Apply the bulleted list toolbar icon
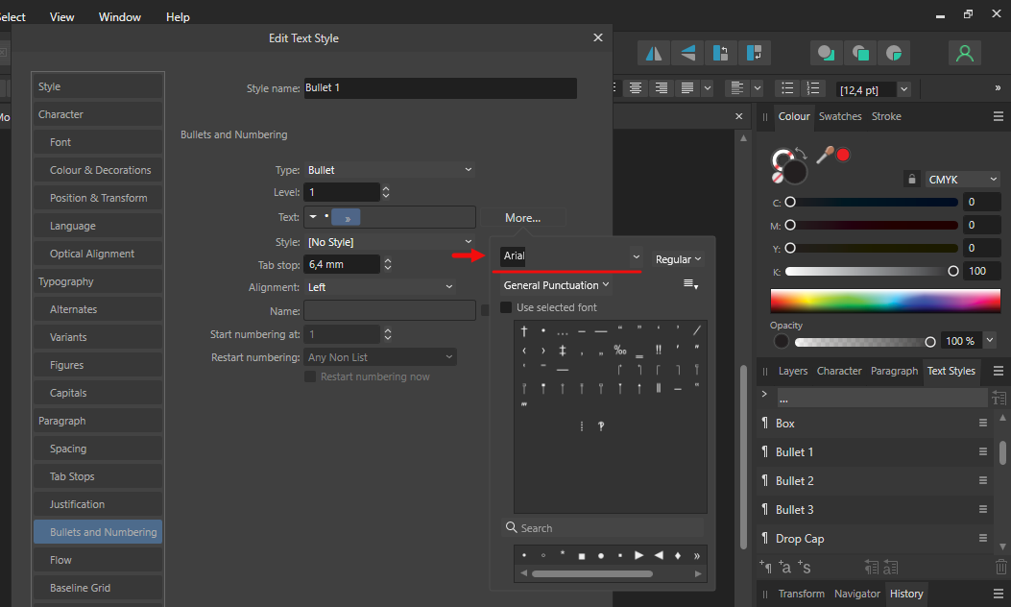Screen dimensions: 1011x607 787,88
